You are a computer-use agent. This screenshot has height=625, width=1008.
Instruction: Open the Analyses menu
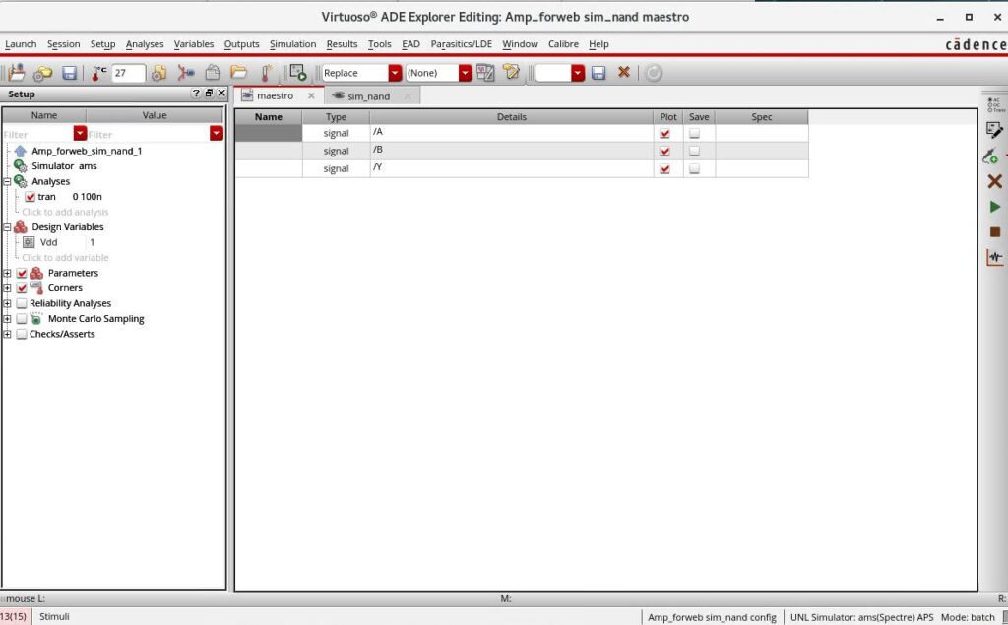145,44
